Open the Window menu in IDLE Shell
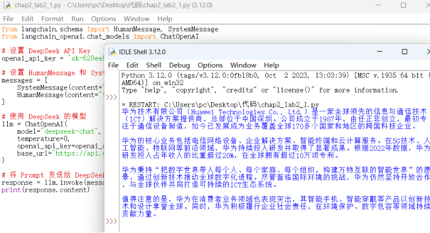Screen dimensions: 430x233 point(243,65)
